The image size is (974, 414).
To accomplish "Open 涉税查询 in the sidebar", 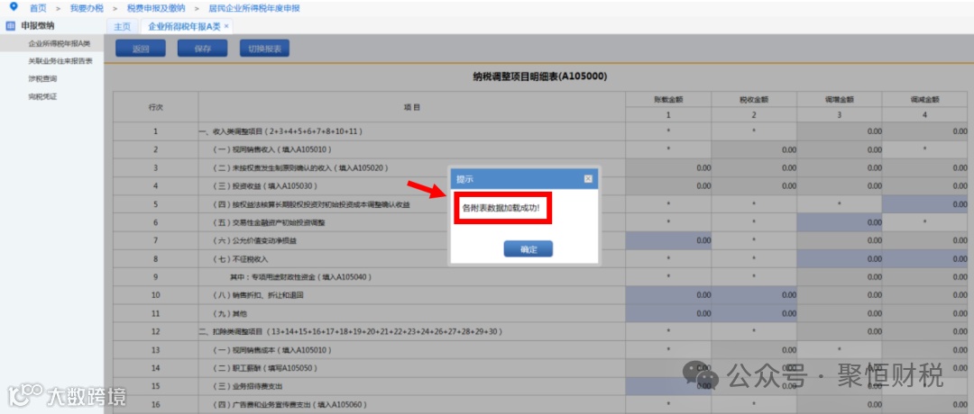I will [42, 78].
